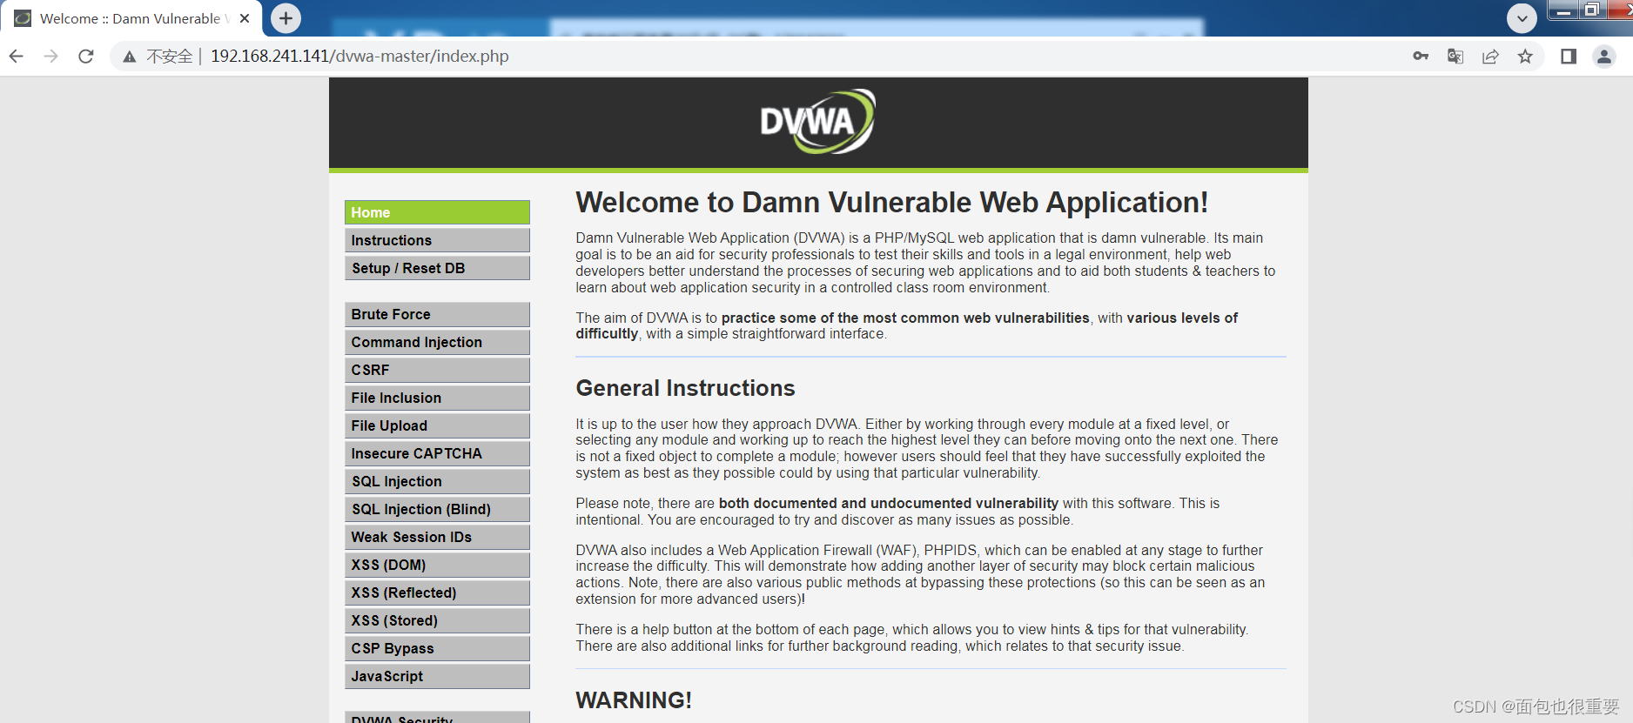The image size is (1633, 723).
Task: Click the saved passwords key icon
Action: point(1421,57)
